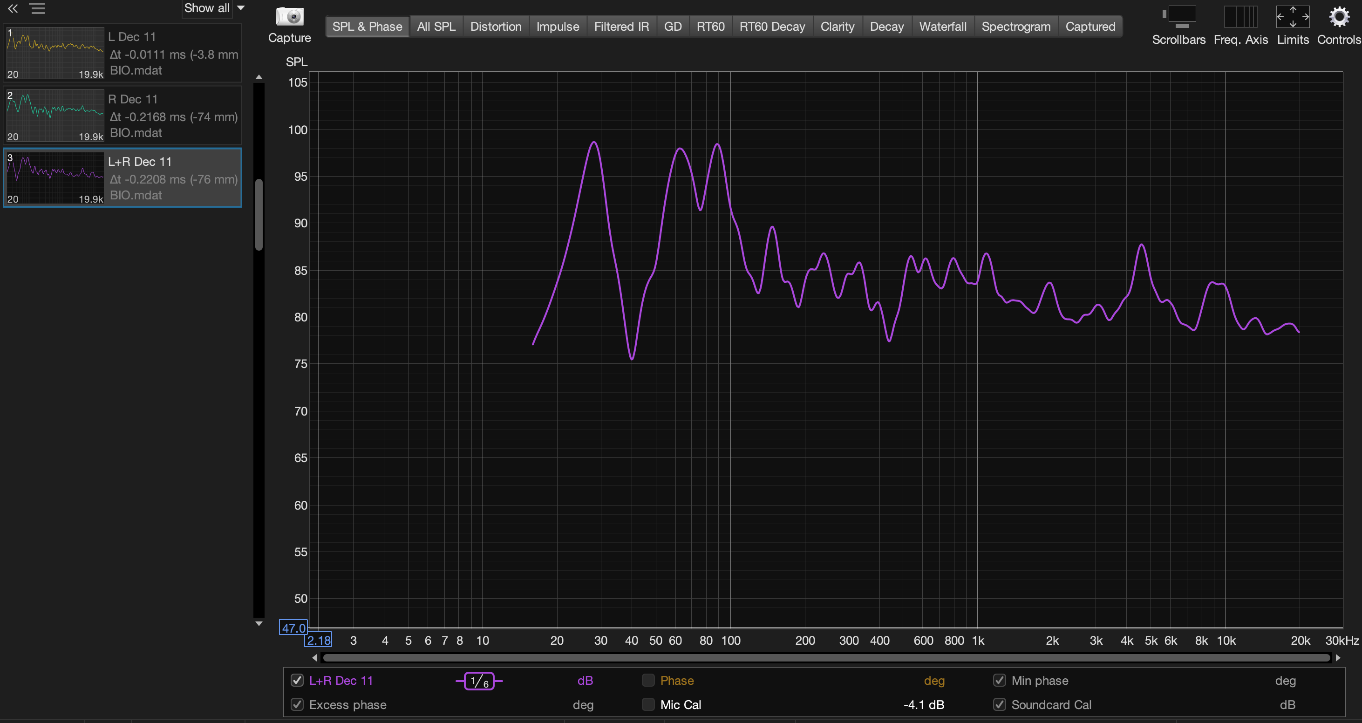Switch to the Waterfall tab
Viewport: 1362px width, 723px height.
click(942, 27)
